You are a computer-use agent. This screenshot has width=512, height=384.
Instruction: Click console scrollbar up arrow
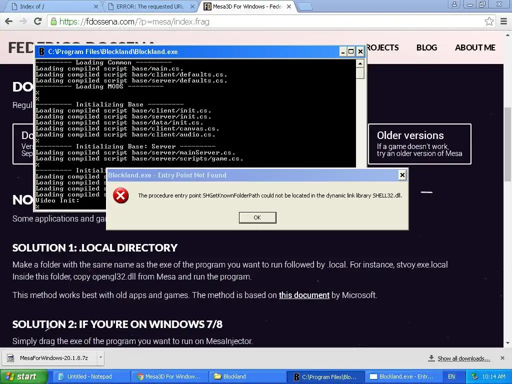click(x=360, y=63)
